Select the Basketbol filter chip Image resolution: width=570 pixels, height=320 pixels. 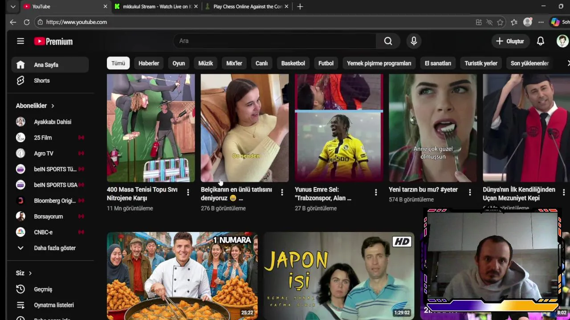[x=293, y=63]
